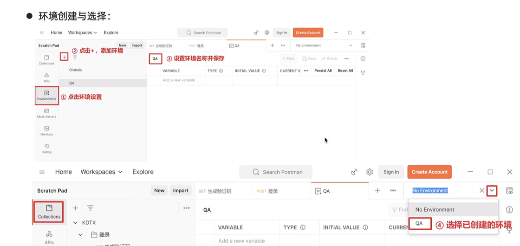
Task: Focus Search Postman field in lower window
Action: [276, 172]
